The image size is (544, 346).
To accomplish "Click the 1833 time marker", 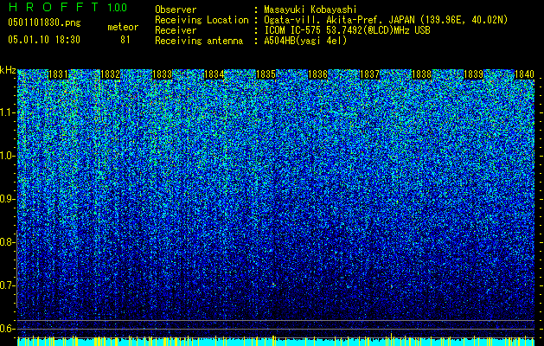I will pyautogui.click(x=162, y=74).
